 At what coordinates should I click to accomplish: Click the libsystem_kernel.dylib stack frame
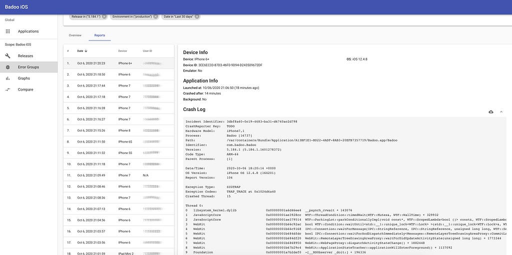click(x=268, y=210)
